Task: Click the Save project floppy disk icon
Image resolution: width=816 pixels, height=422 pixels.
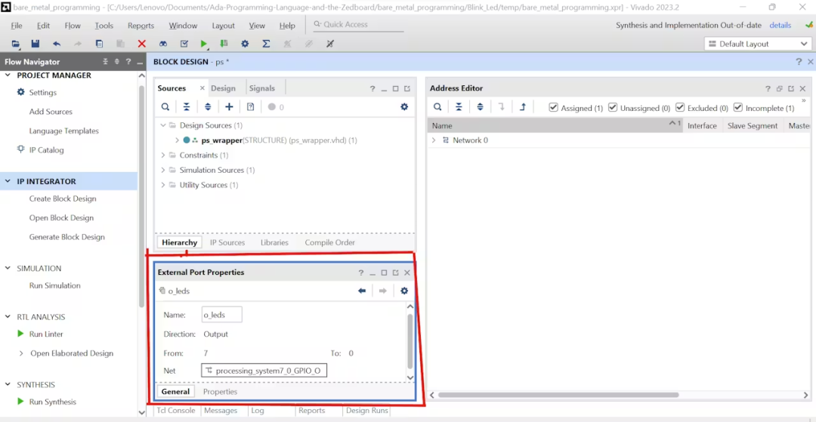Action: (x=36, y=45)
